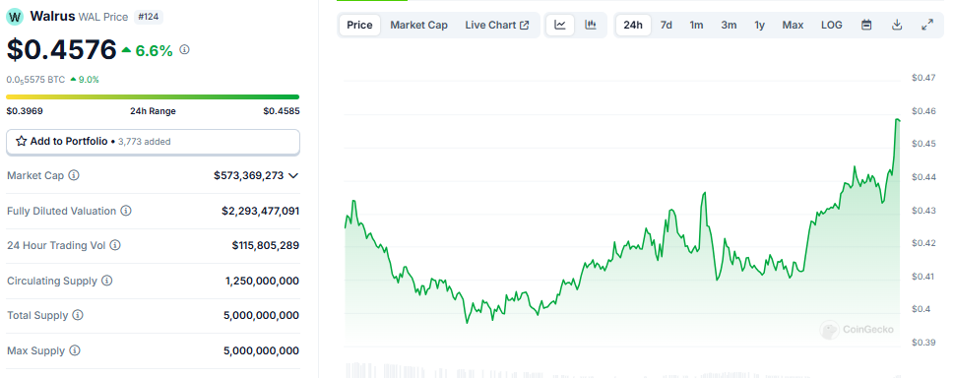Select the 7d time range
This screenshot has height=378, width=953.
click(x=667, y=25)
